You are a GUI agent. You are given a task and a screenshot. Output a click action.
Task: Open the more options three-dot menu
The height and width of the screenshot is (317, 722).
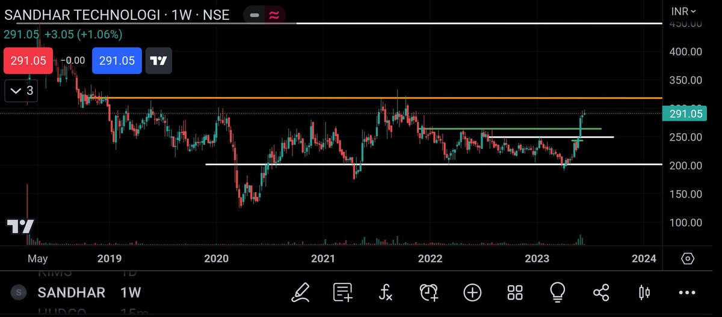[x=687, y=292]
